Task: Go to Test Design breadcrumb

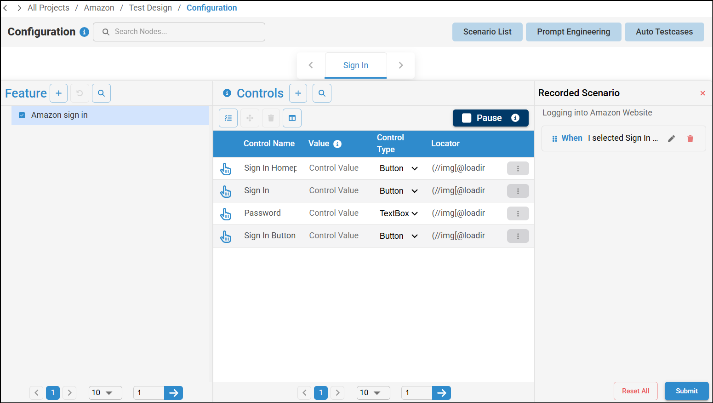Action: (x=150, y=8)
